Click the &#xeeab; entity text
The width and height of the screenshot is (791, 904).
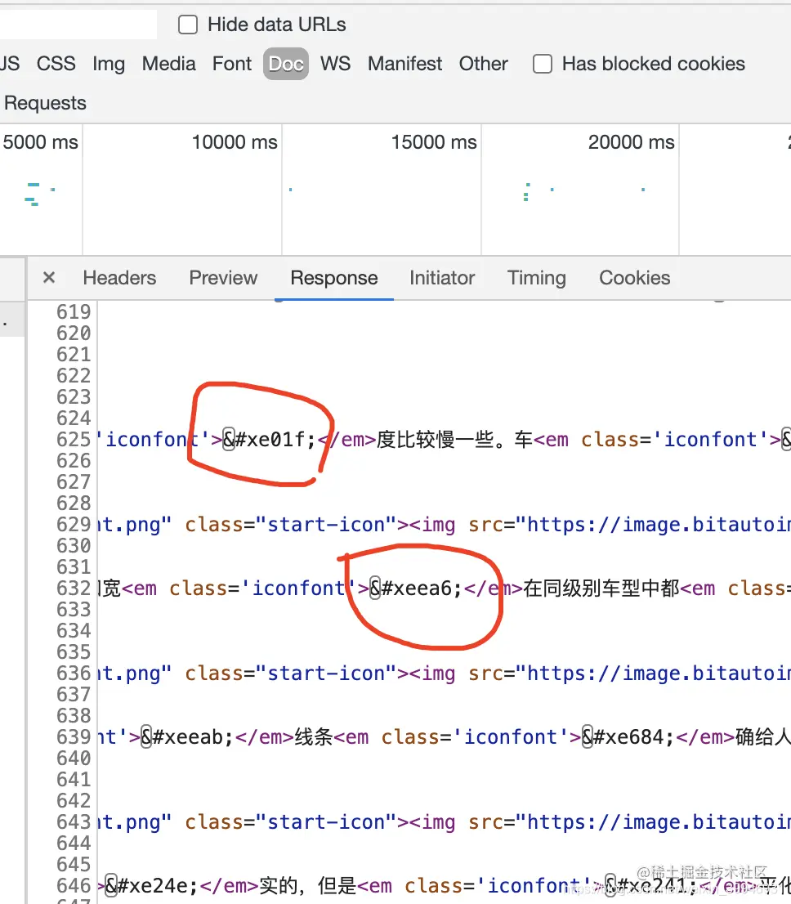click(x=187, y=737)
